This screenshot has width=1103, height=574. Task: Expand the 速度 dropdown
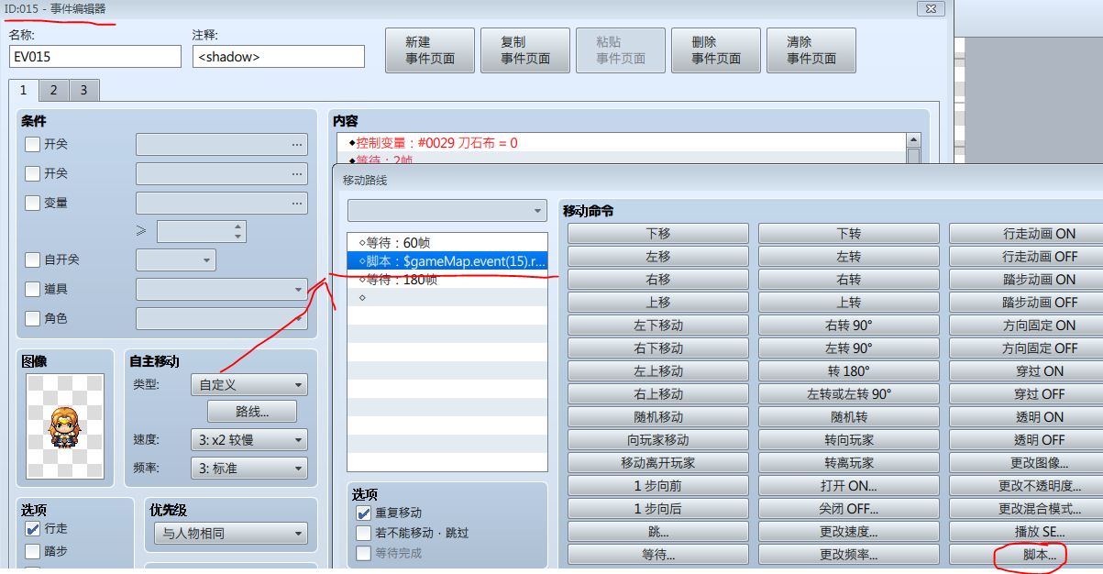(x=248, y=440)
